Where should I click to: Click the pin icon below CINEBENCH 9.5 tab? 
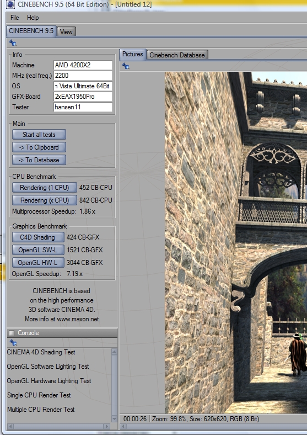coord(13,43)
